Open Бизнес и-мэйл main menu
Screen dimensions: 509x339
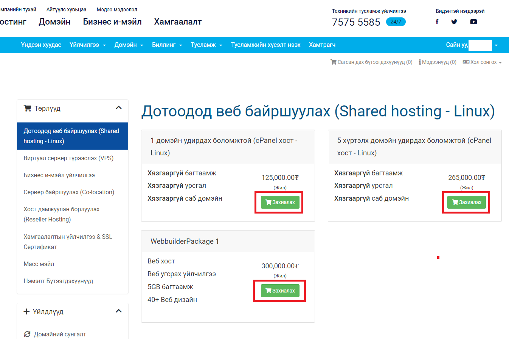tap(112, 22)
